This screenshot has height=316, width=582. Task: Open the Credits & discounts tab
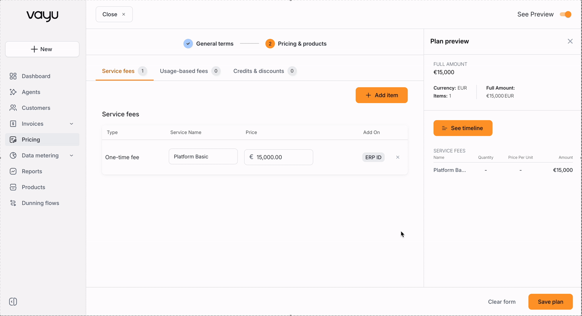pos(265,71)
